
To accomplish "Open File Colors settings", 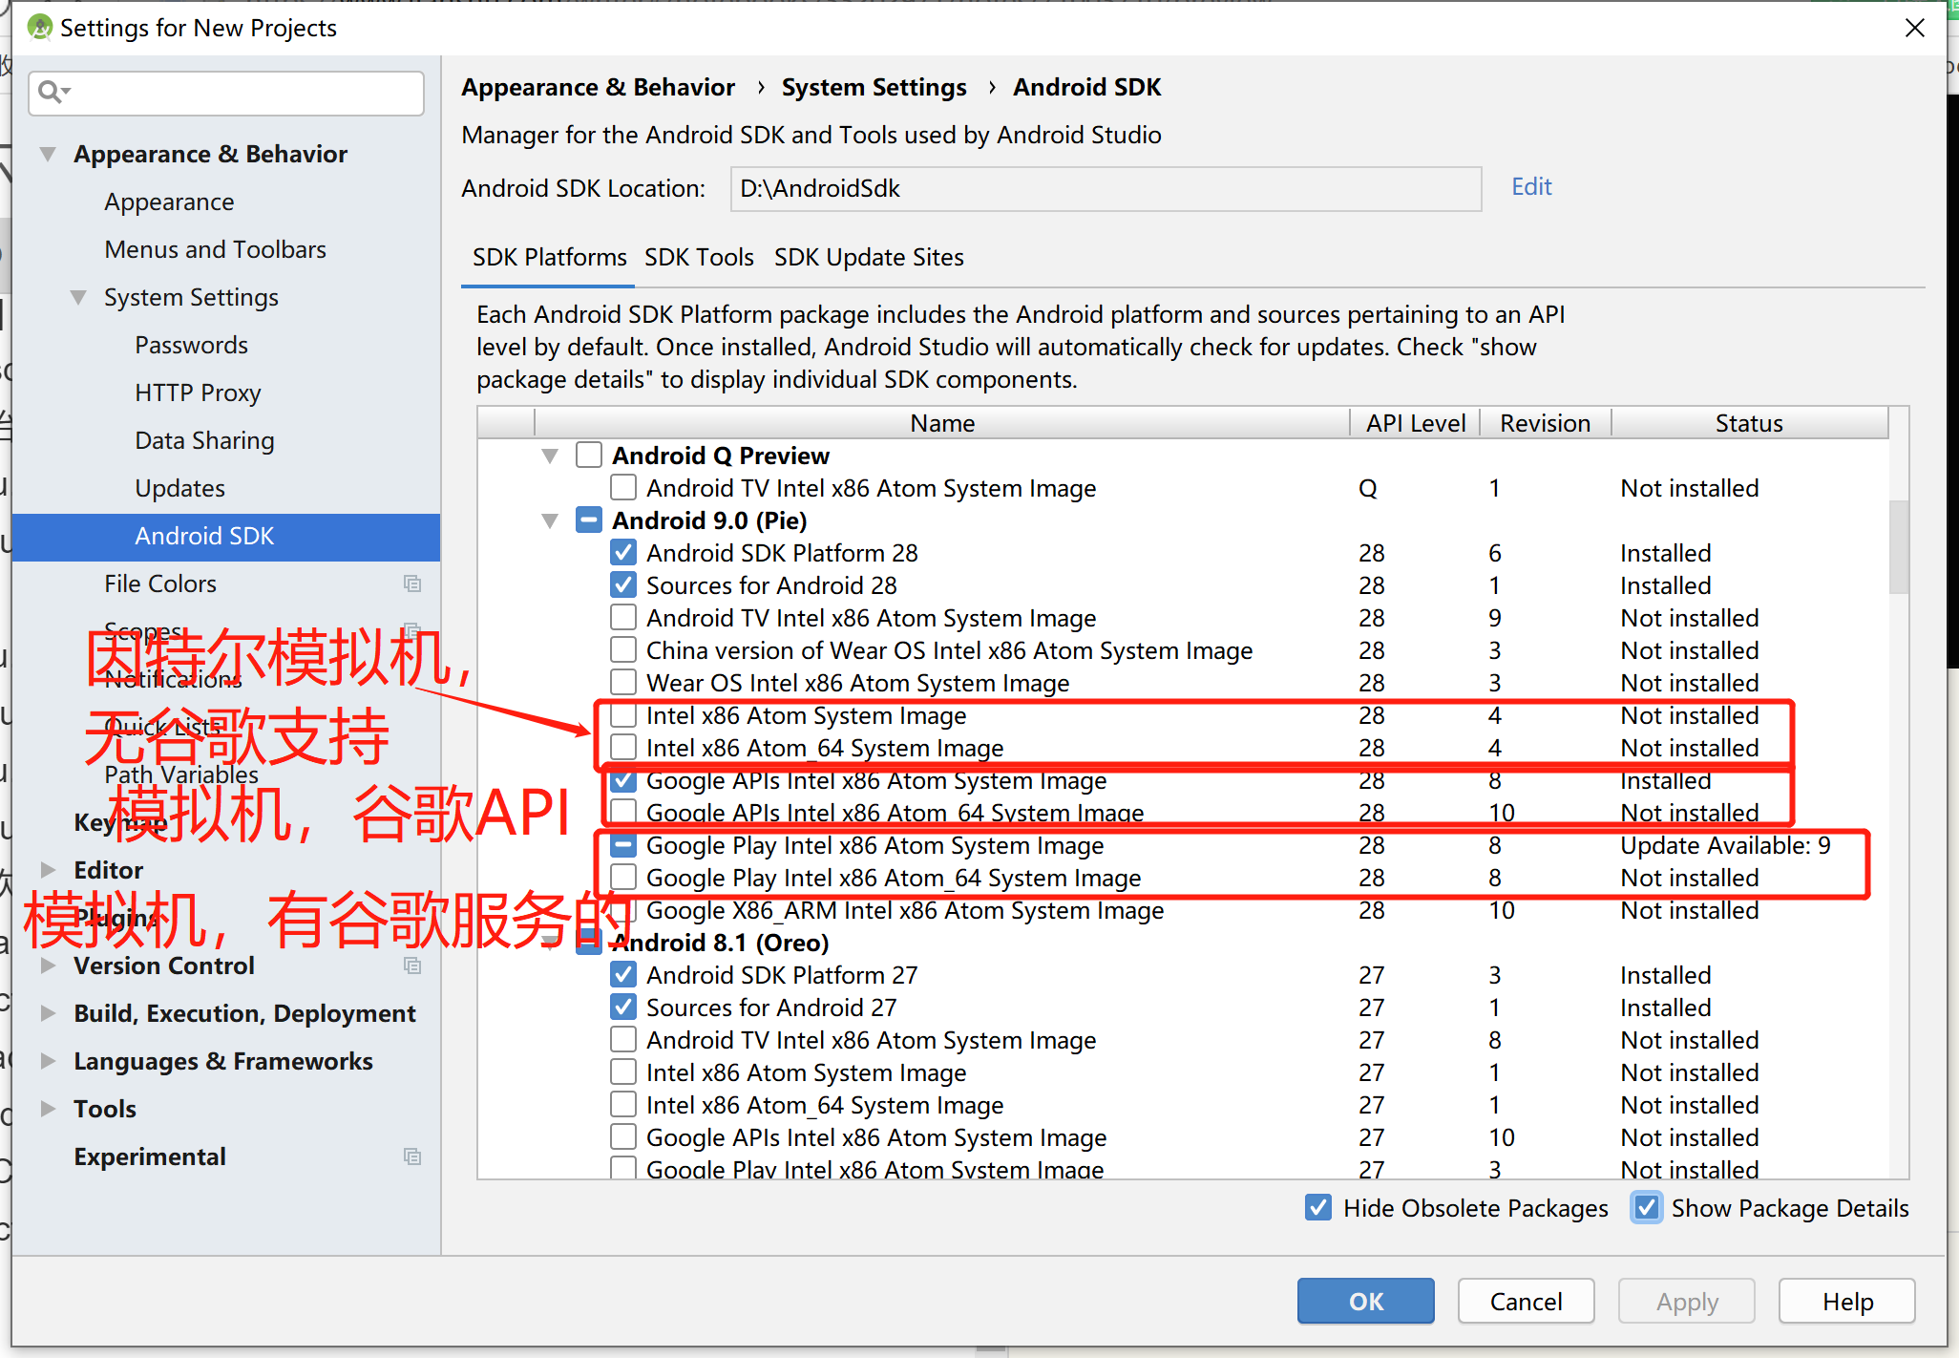I will [x=160, y=584].
